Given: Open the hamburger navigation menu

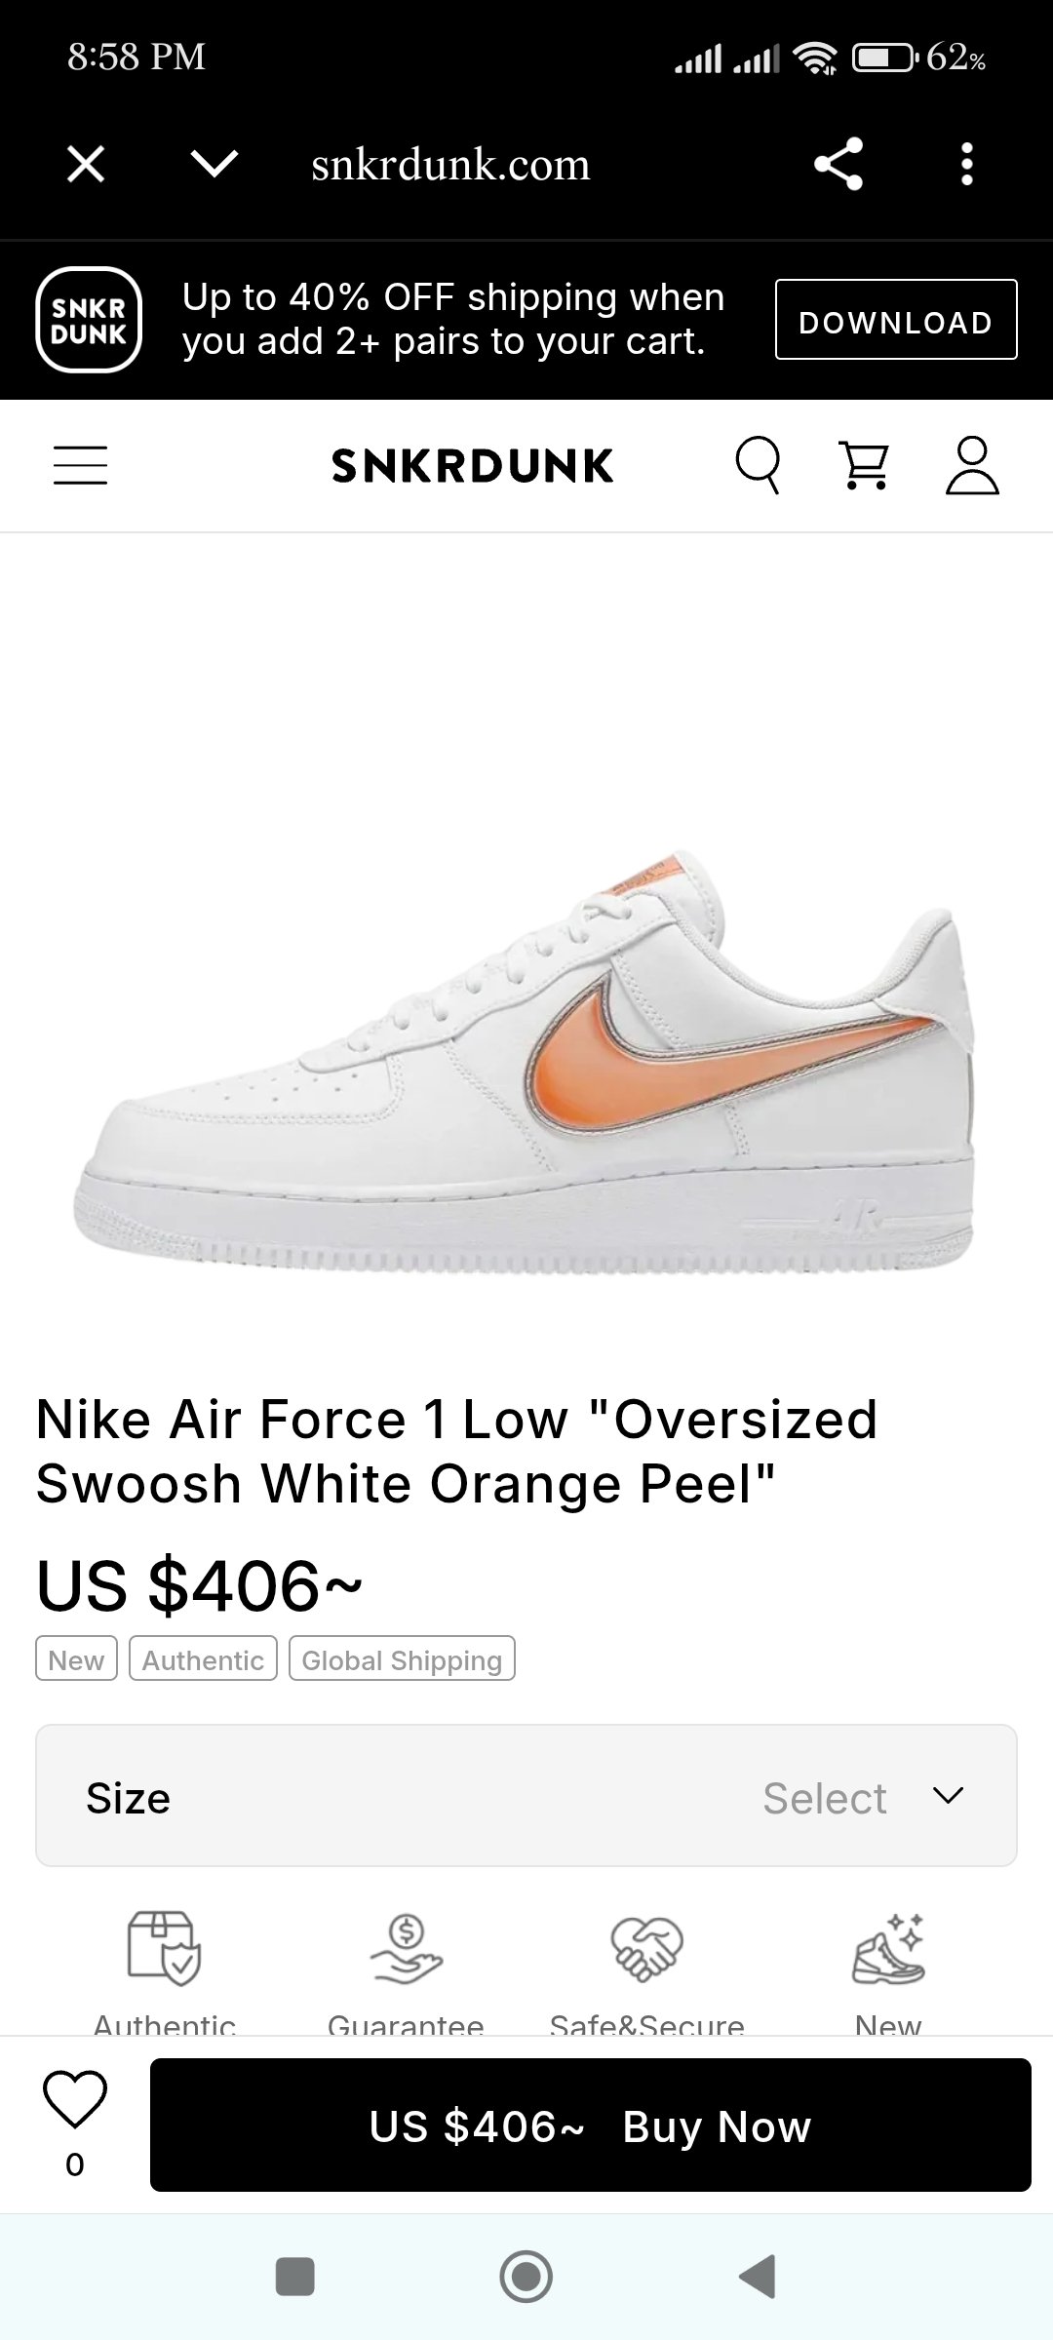Looking at the screenshot, I should click(x=80, y=465).
